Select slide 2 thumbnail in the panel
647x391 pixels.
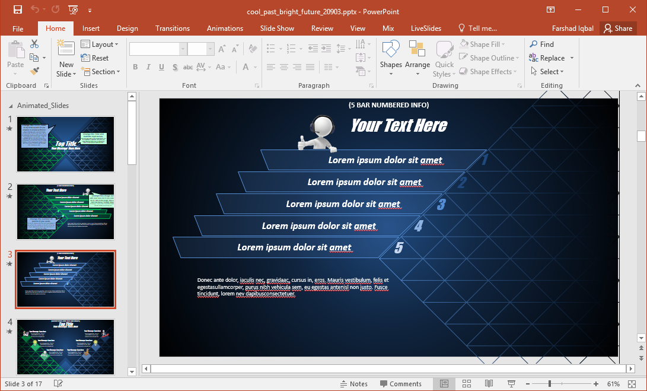[65, 212]
